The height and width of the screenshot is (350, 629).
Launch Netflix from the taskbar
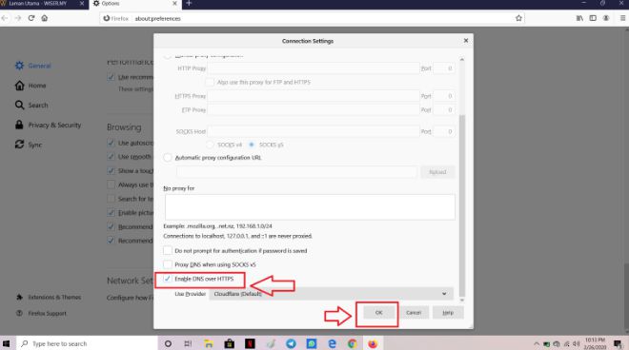click(250, 343)
